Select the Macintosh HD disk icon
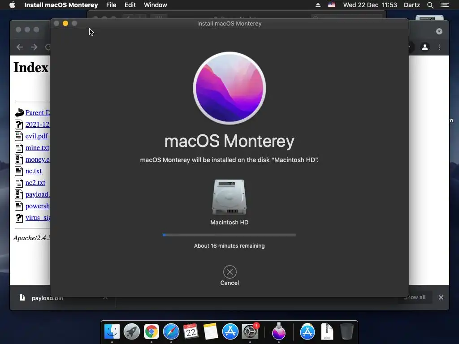Image resolution: width=459 pixels, height=344 pixels. tap(229, 197)
